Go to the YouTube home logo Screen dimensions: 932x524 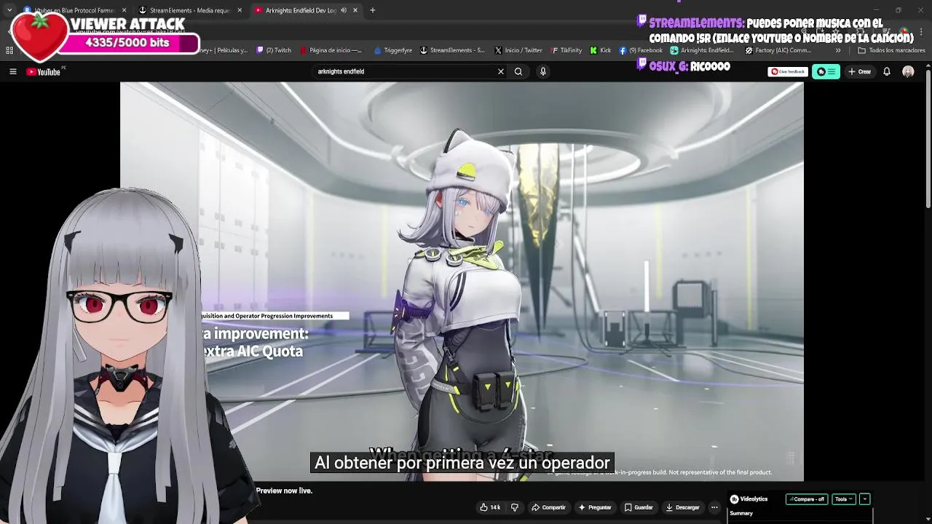click(44, 71)
